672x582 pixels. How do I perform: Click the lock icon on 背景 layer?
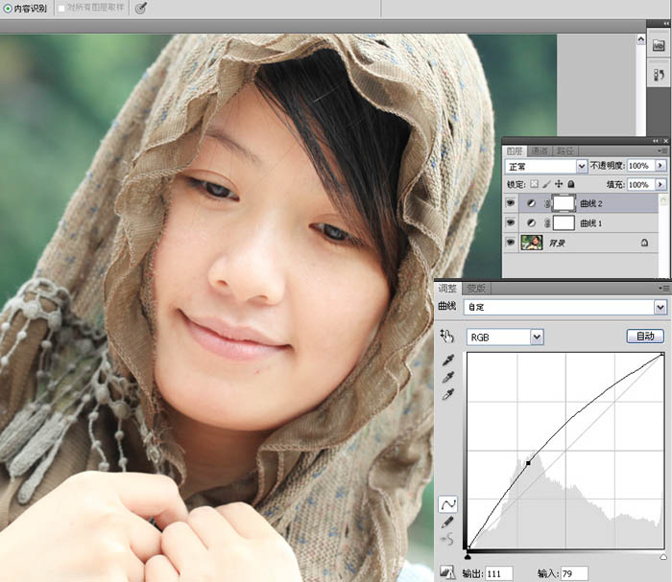click(x=644, y=243)
